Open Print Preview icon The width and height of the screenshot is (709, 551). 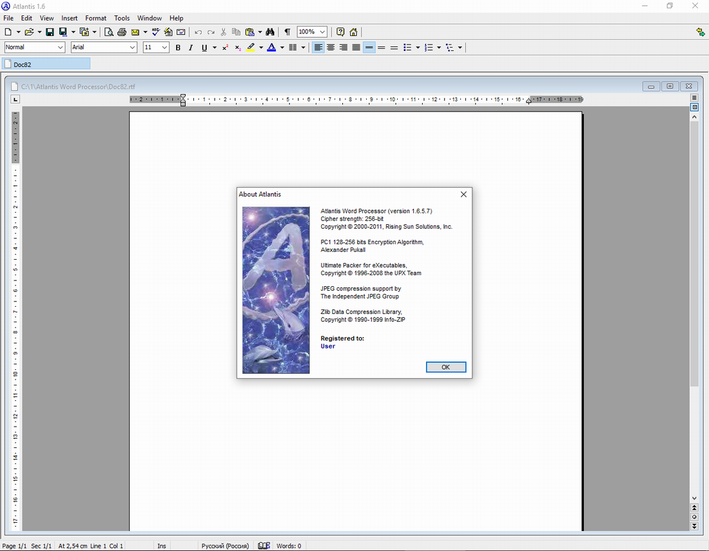pos(108,32)
